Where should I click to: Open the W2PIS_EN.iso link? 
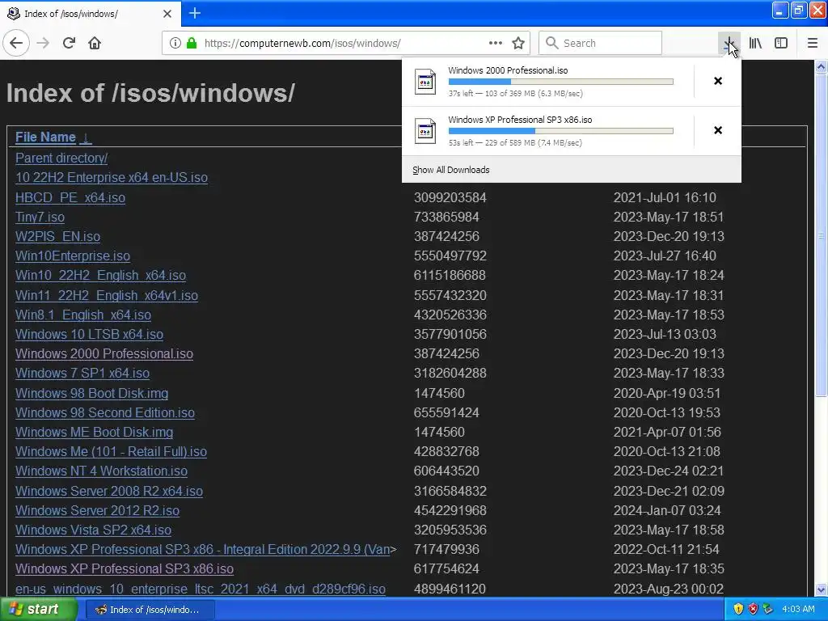(57, 237)
